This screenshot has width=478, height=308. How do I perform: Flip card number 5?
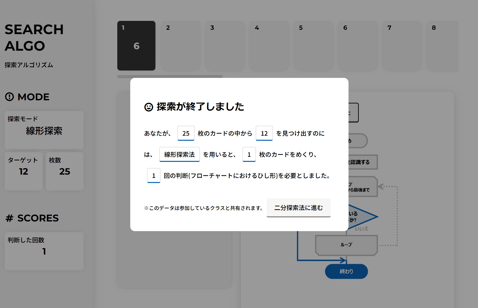click(313, 46)
